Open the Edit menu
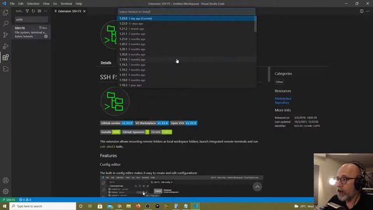This screenshot has width=373, height=210. pyautogui.click(x=21, y=3)
